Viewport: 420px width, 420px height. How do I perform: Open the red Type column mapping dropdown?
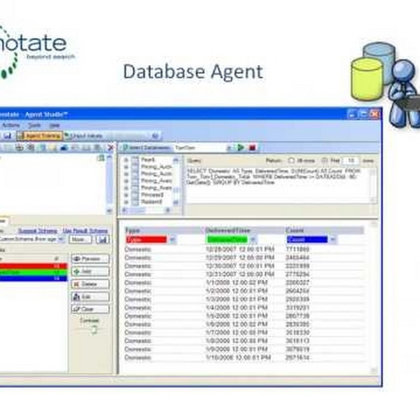coord(172,239)
